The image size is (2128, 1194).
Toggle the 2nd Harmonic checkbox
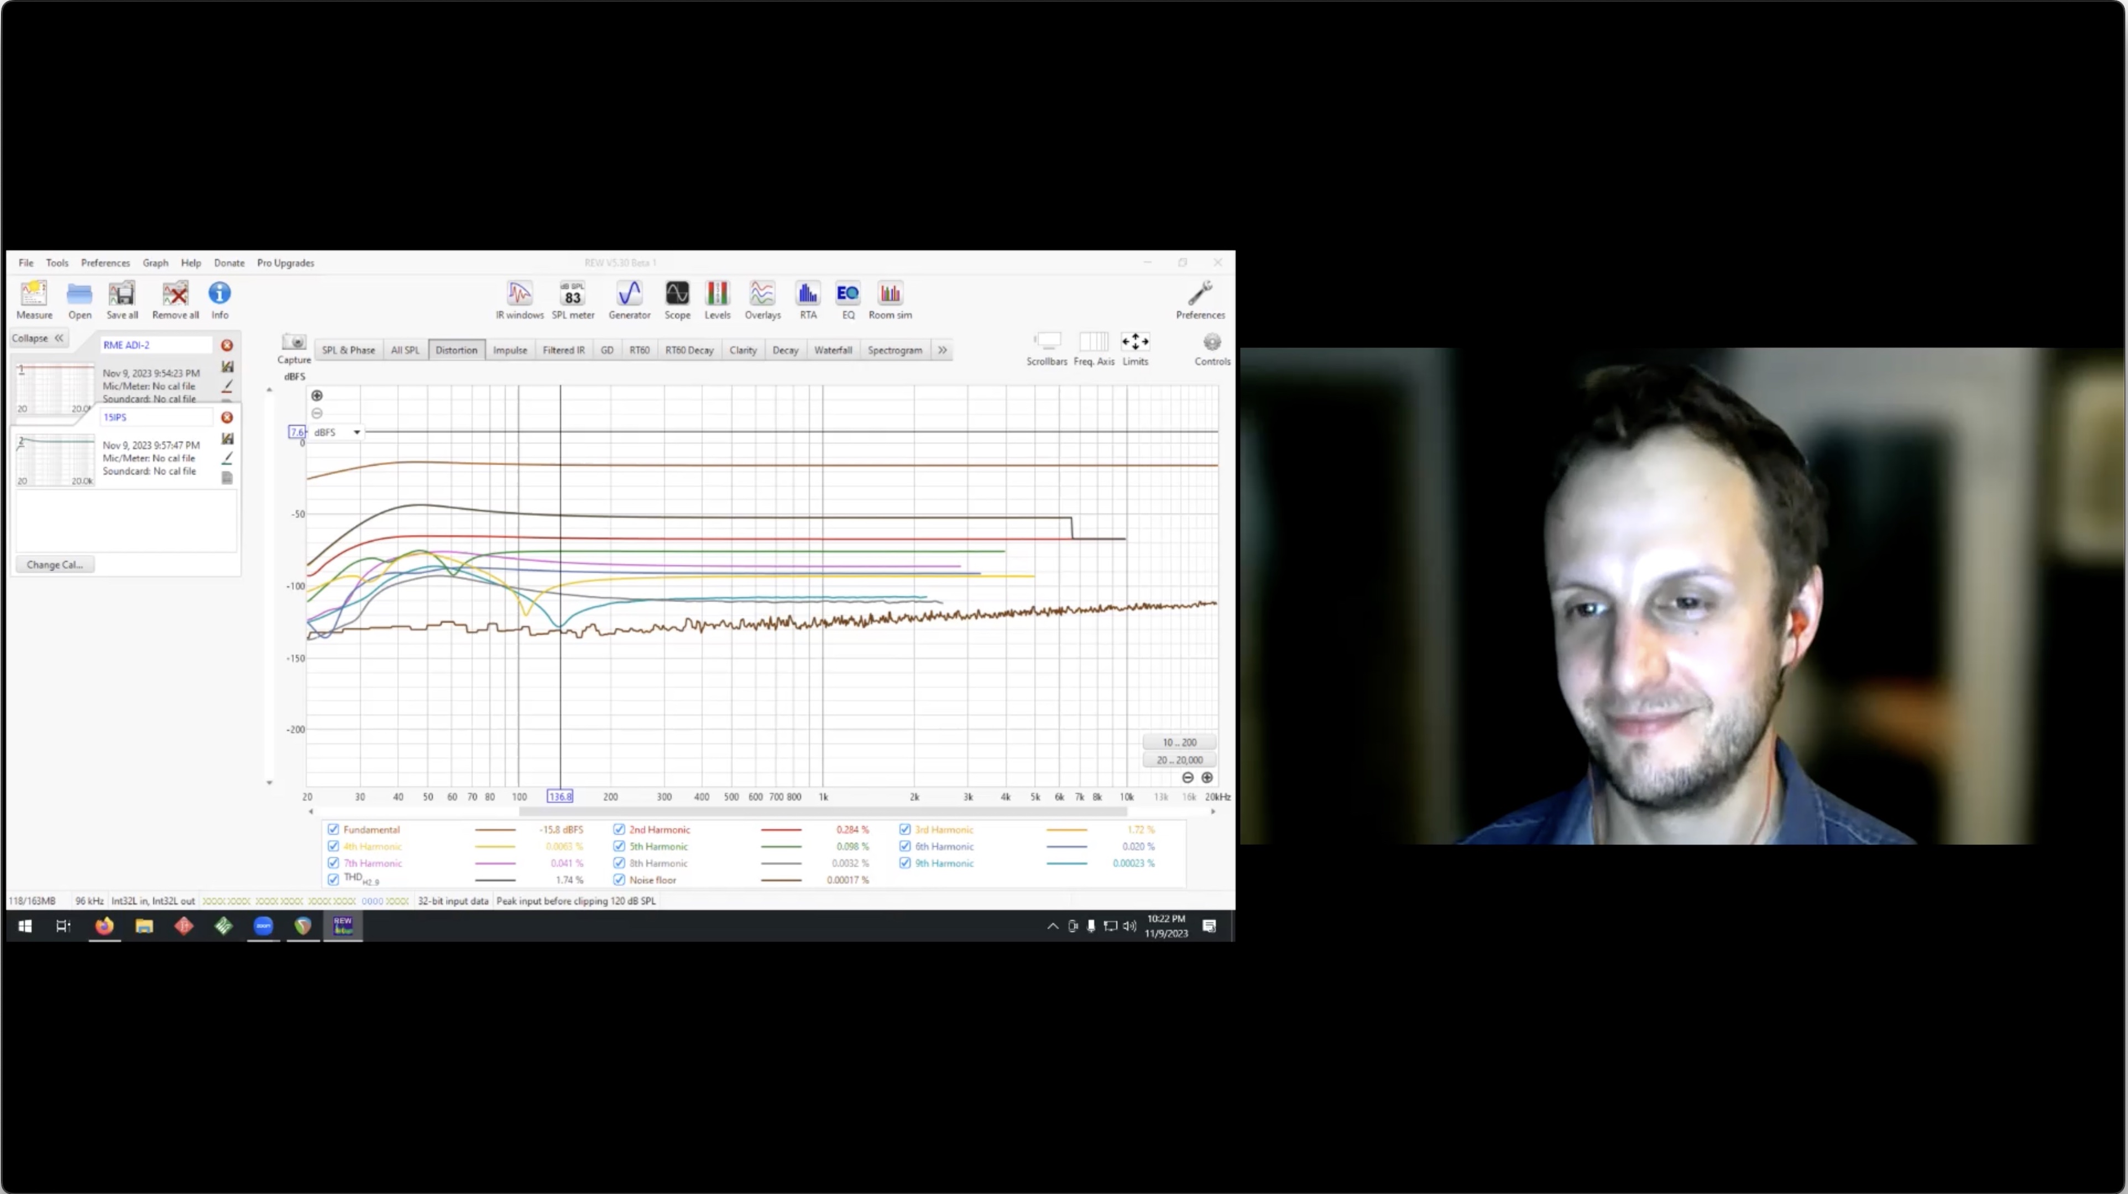point(619,829)
